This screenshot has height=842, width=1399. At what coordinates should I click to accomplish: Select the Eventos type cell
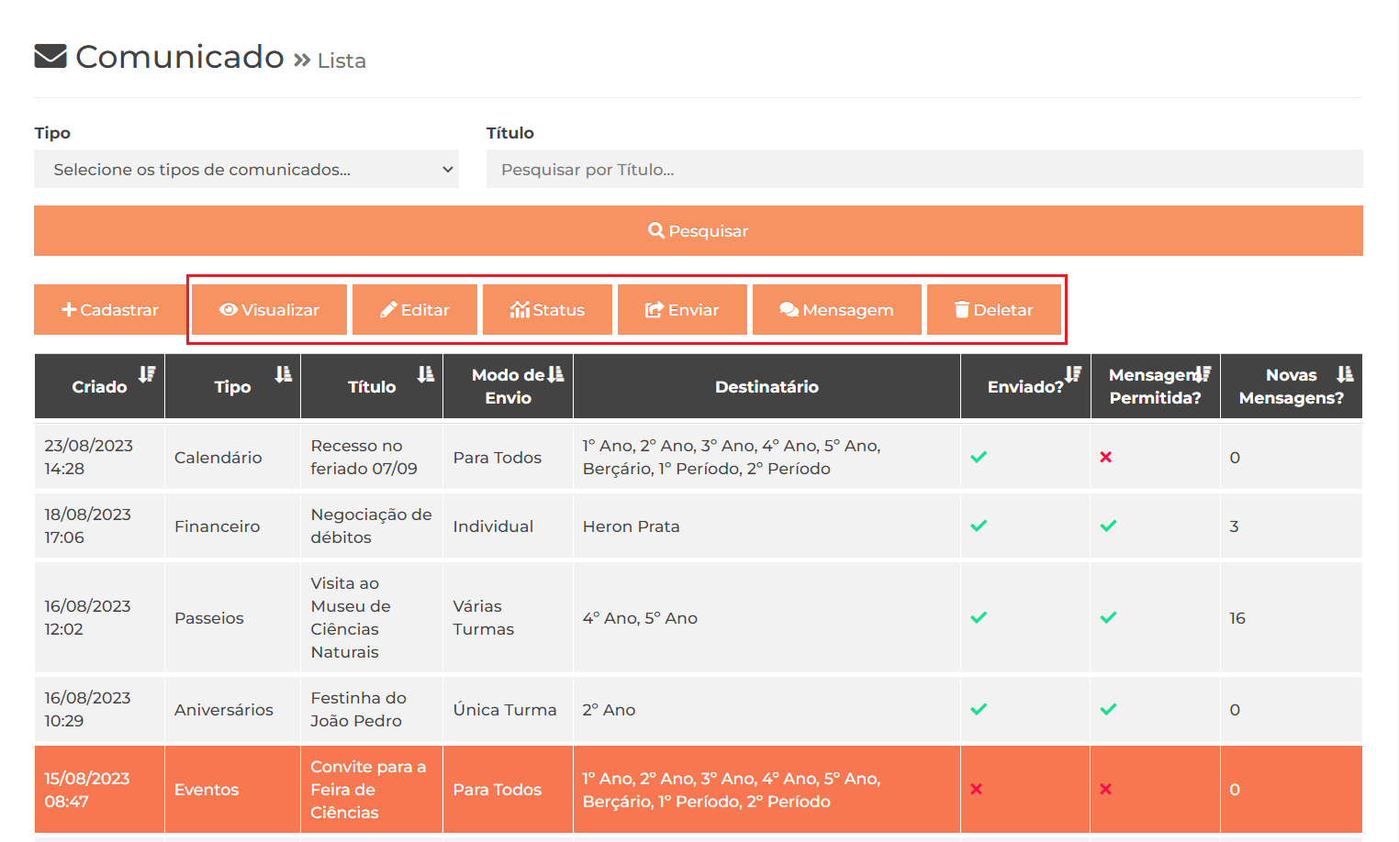232,789
